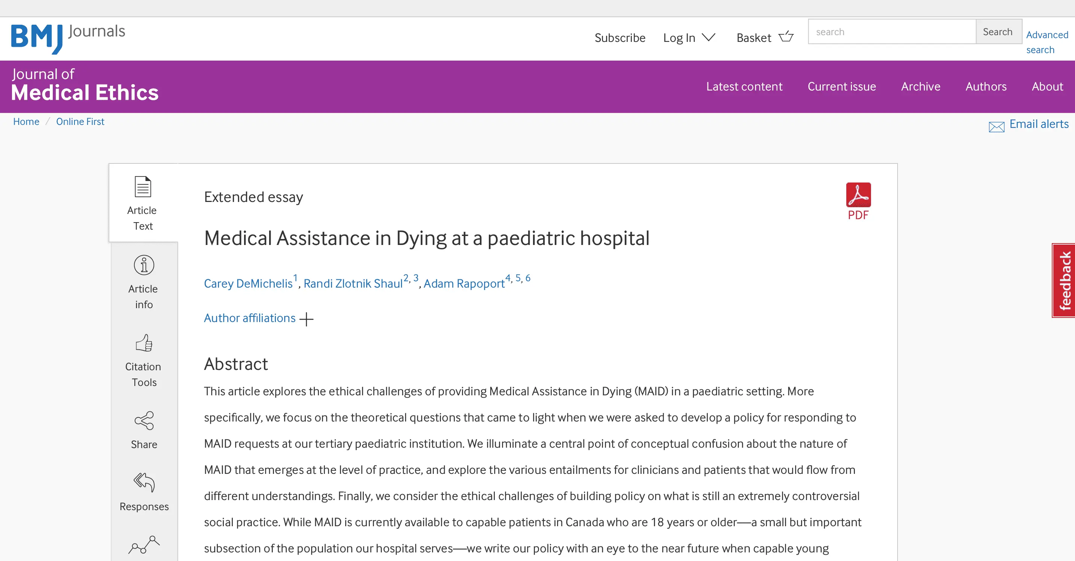Open the red feedback side tab
The image size is (1075, 561).
[x=1064, y=280]
